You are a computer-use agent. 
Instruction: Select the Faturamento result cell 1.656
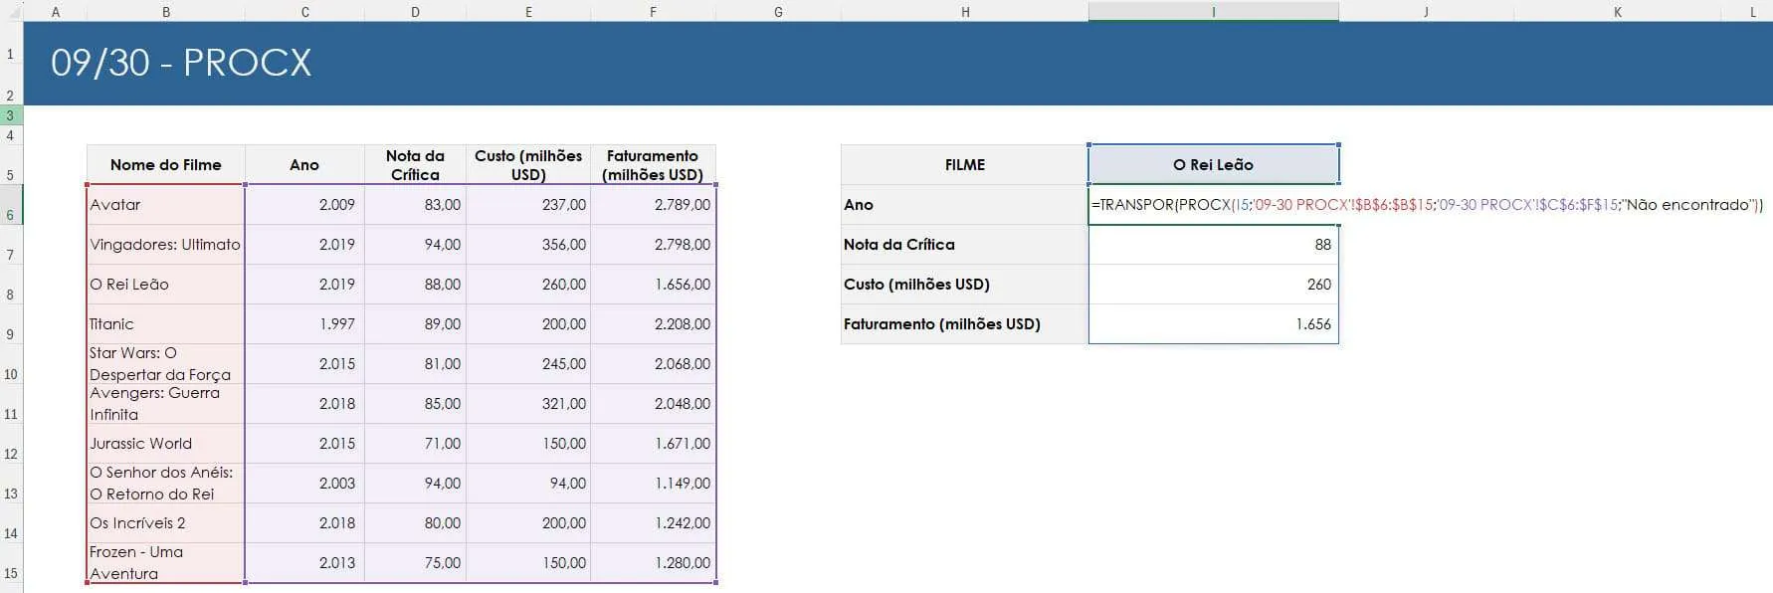(x=1213, y=324)
